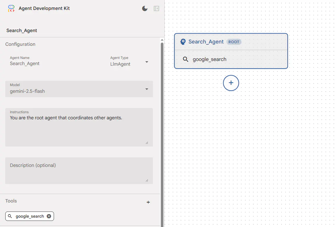Viewport: 335px width, 227px height.
Task: Click the Tools section label
Action: tap(11, 201)
